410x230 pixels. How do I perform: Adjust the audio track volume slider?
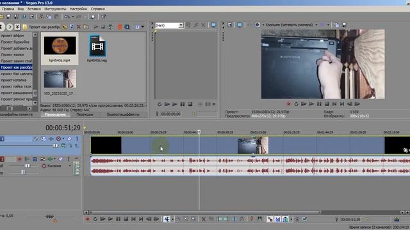(27, 166)
